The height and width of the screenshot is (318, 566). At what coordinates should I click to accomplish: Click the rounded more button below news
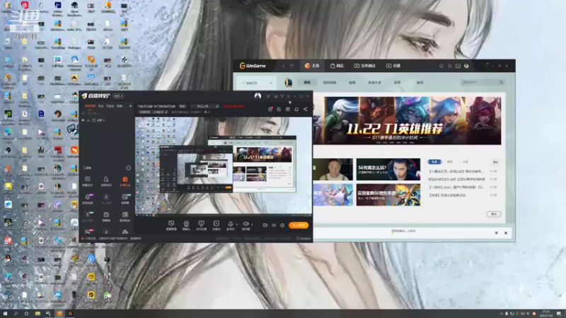tap(493, 214)
